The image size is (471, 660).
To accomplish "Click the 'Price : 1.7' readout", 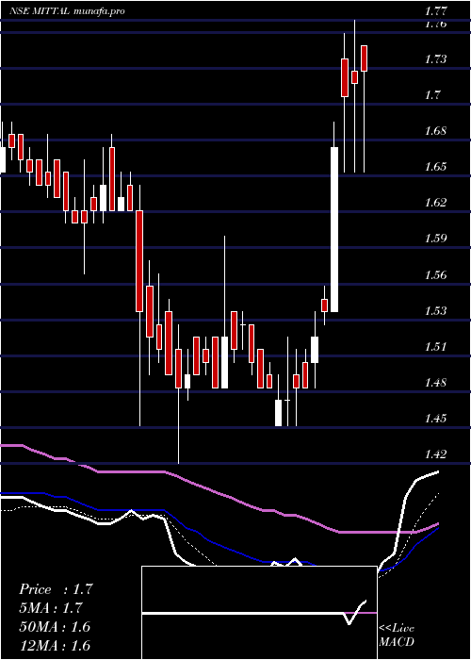I will click(x=56, y=589).
